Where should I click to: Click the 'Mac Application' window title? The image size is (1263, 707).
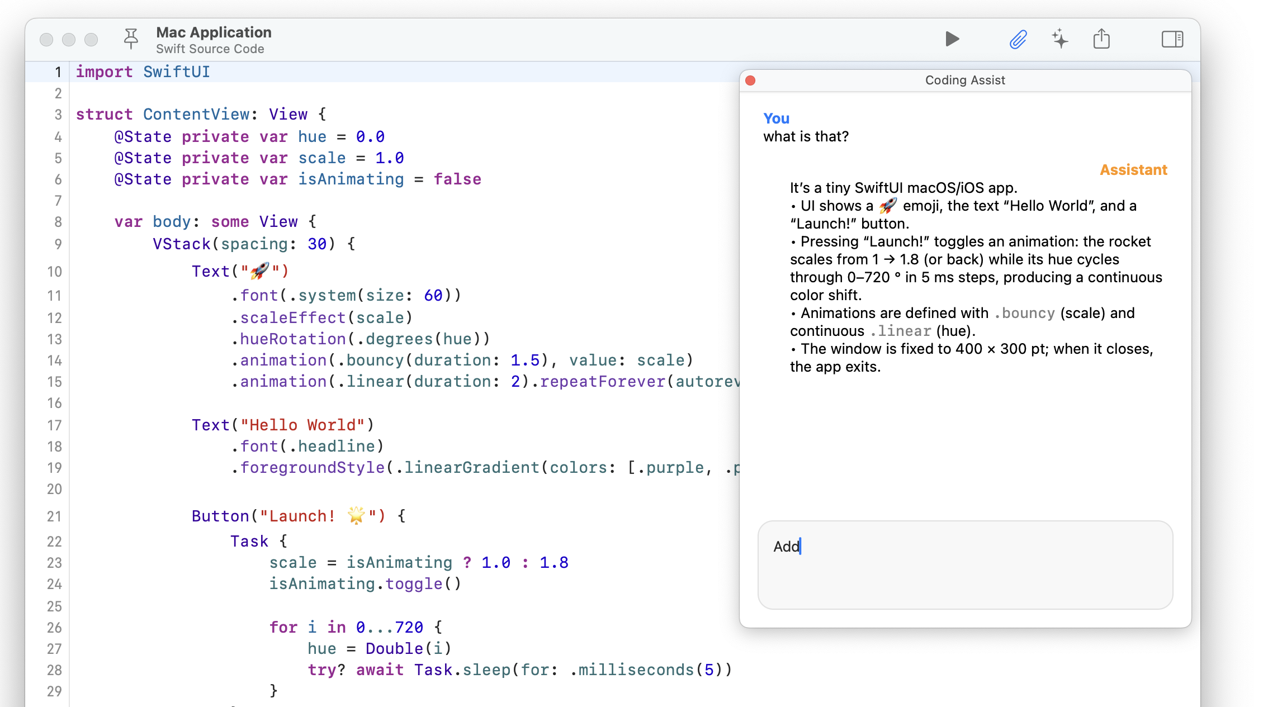(215, 32)
